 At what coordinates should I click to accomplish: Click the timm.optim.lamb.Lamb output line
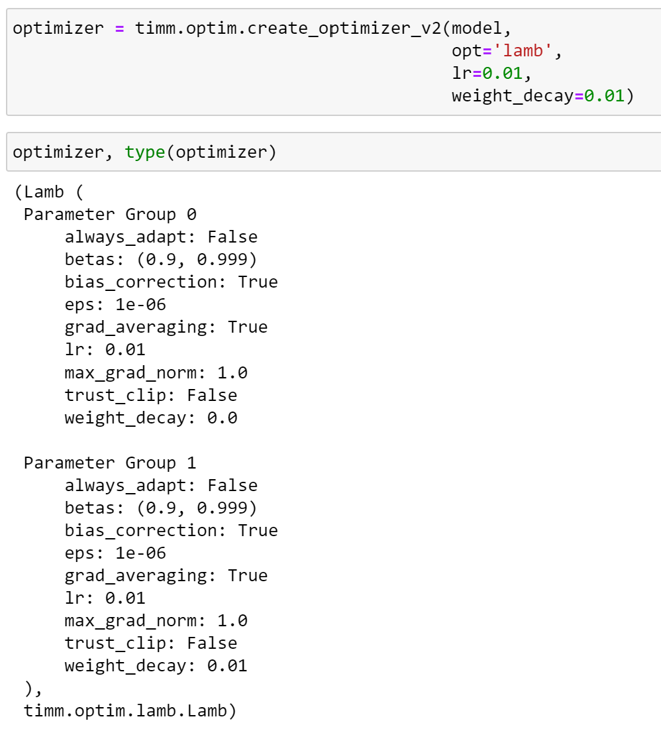(130, 711)
